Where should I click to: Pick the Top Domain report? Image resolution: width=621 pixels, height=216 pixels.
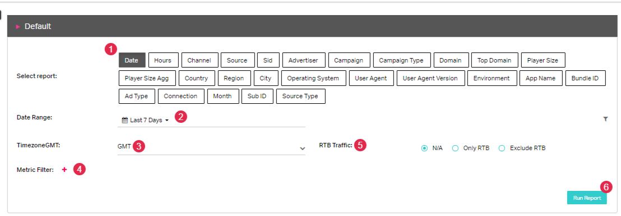pyautogui.click(x=494, y=60)
